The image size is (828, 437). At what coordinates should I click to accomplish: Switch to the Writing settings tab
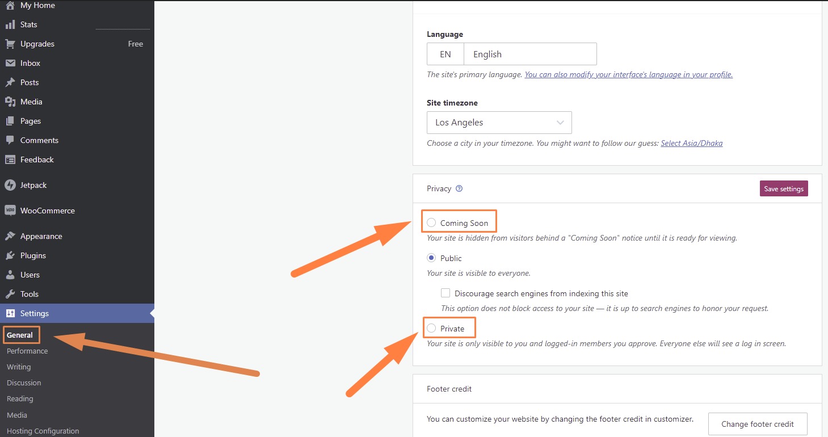(x=19, y=367)
